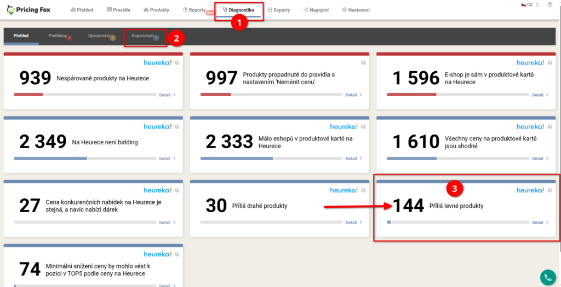
Task: Click the 74 count number
Action: 30,270
